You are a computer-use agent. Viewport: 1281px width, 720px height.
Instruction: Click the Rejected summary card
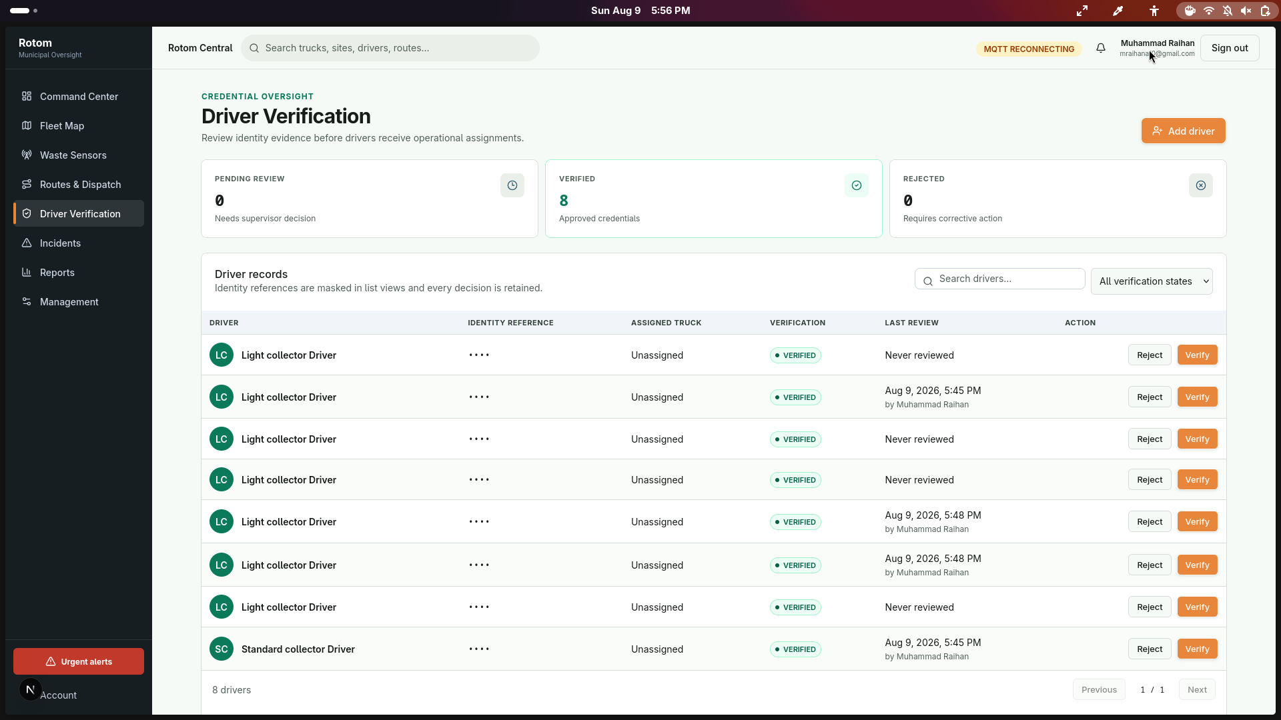click(1058, 199)
